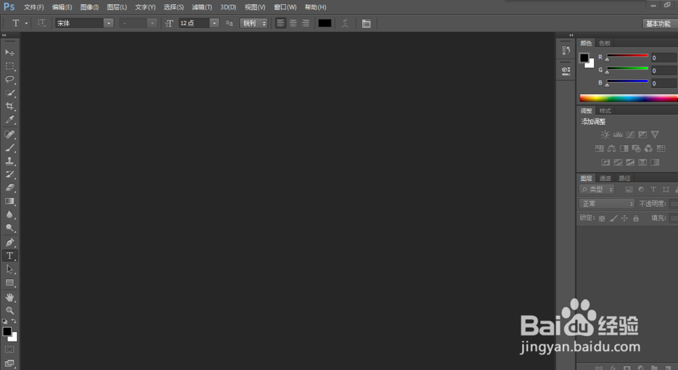Pick a color from the spectrum ramp
Image resolution: width=678 pixels, height=370 pixels.
[629, 98]
